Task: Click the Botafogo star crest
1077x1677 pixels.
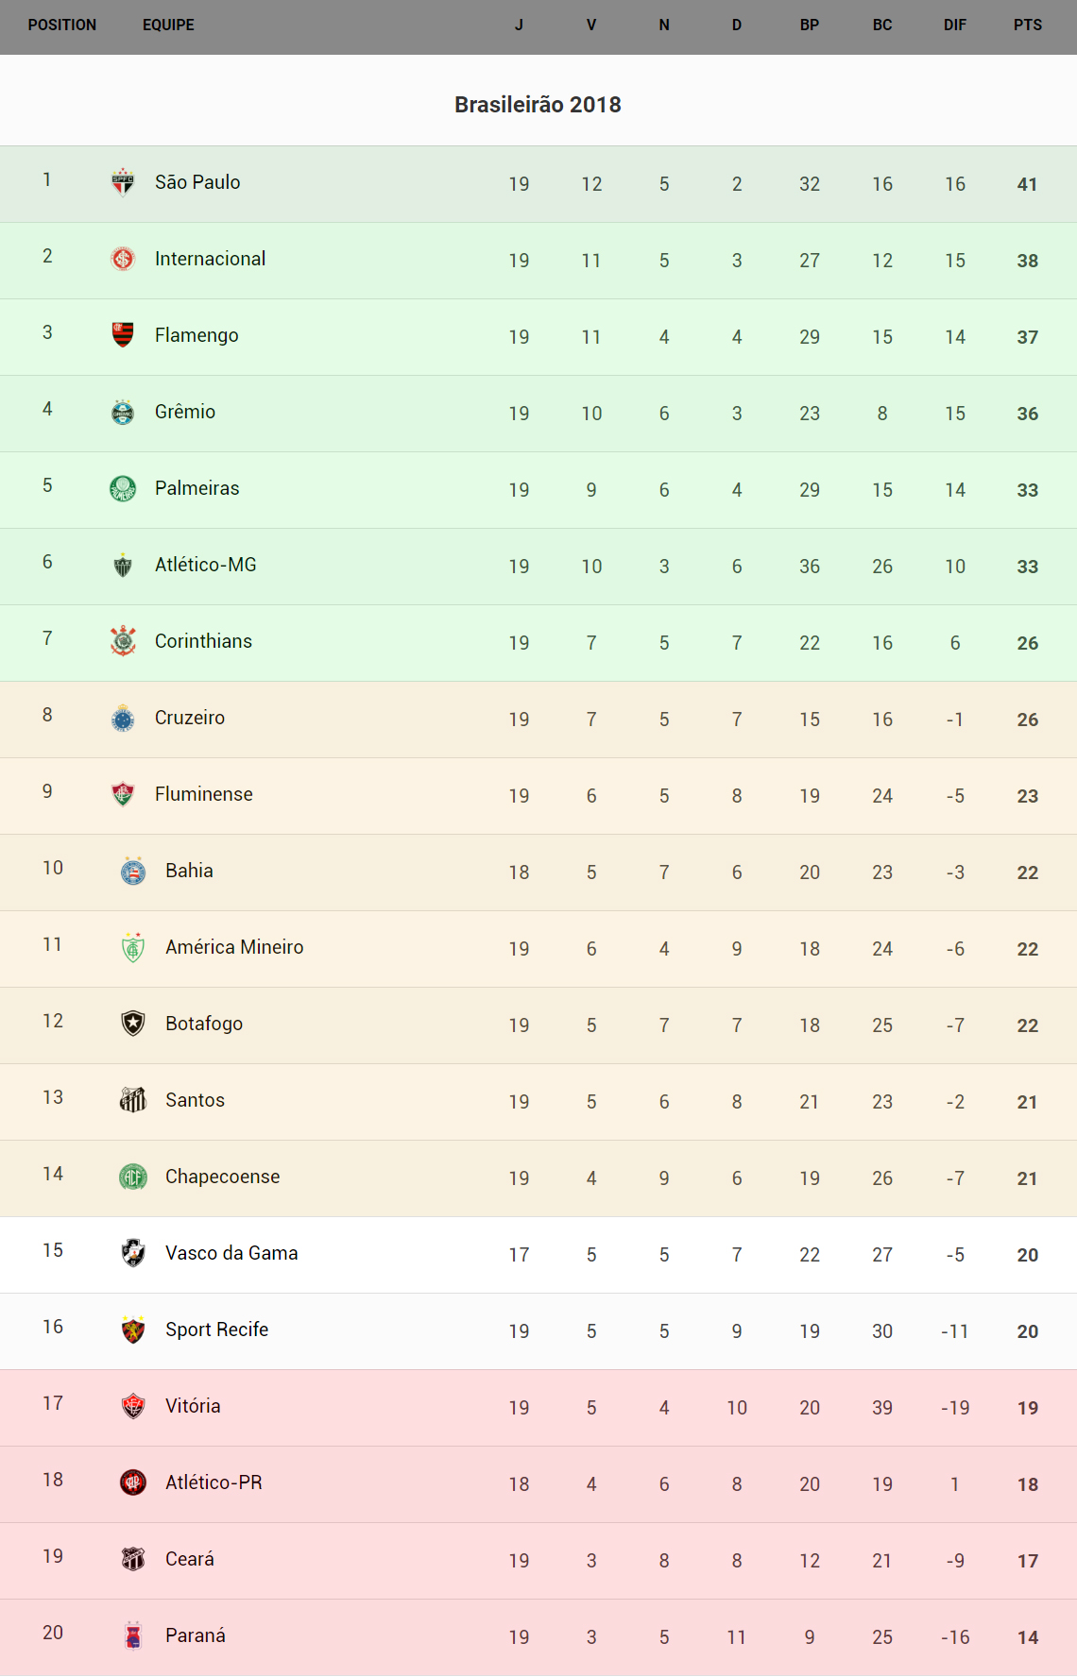Action: (x=133, y=1024)
